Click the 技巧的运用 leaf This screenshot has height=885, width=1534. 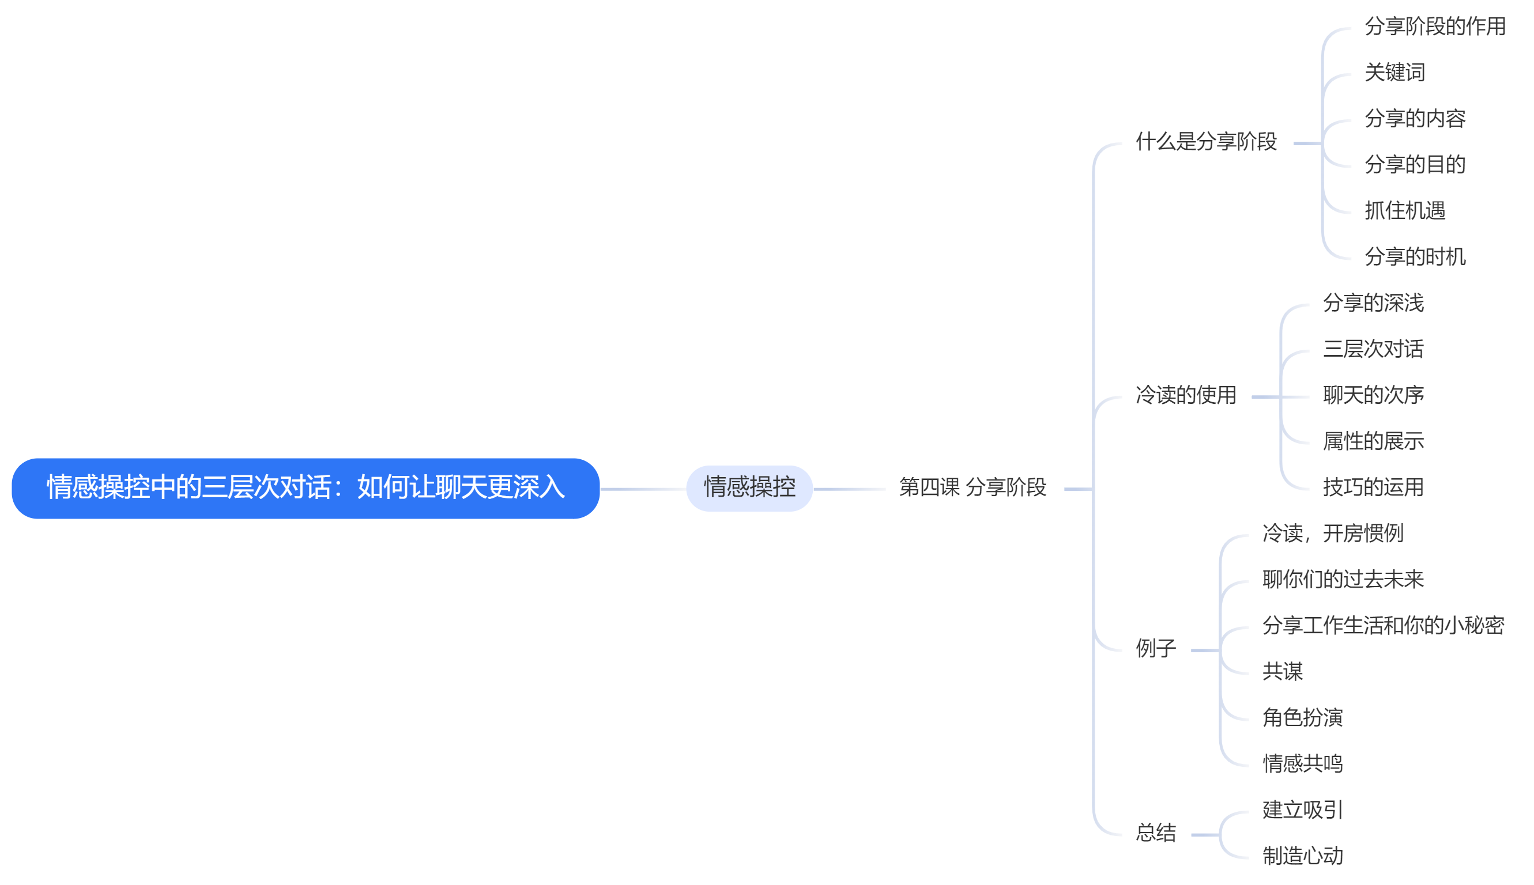[x=1373, y=488]
